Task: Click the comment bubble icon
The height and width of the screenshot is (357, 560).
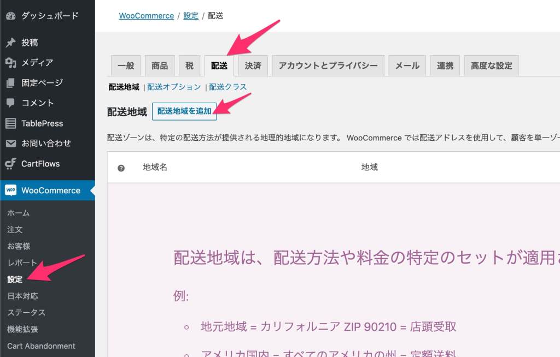Action: coord(10,103)
